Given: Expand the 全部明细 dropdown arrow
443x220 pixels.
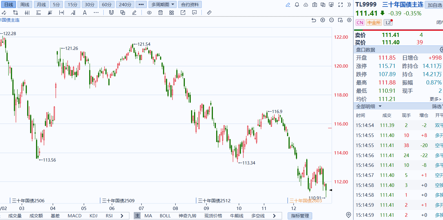Looking at the screenshot, I should [x=380, y=106].
